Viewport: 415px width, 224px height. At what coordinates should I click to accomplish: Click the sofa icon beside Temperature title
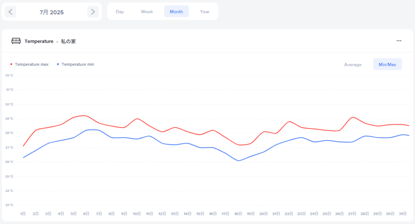pyautogui.click(x=16, y=41)
